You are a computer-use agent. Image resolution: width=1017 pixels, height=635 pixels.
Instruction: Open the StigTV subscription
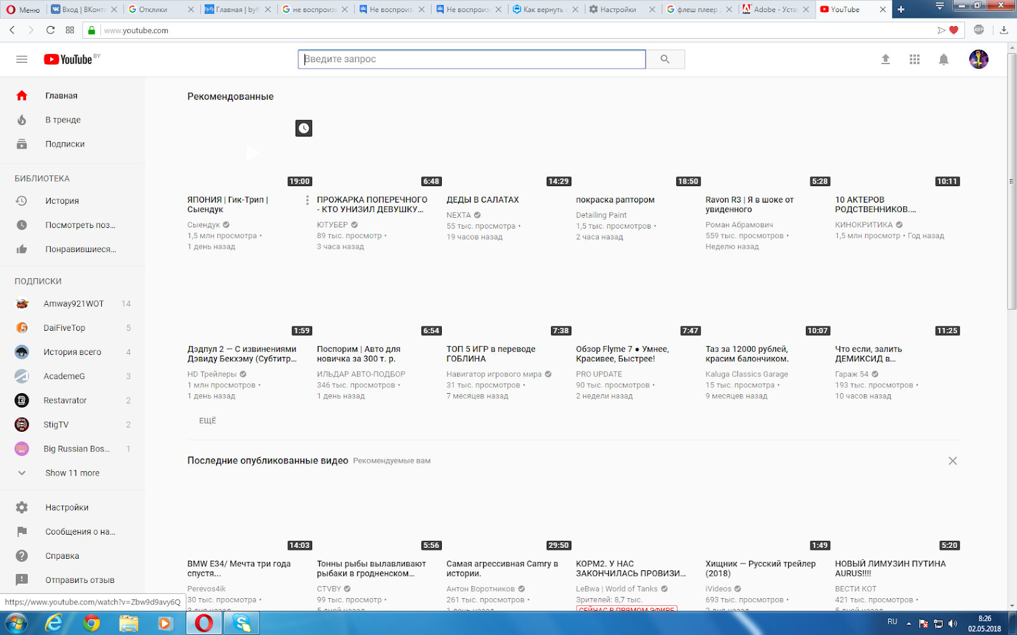[x=72, y=424]
